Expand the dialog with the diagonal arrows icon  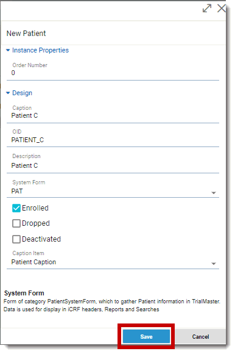pyautogui.click(x=207, y=9)
